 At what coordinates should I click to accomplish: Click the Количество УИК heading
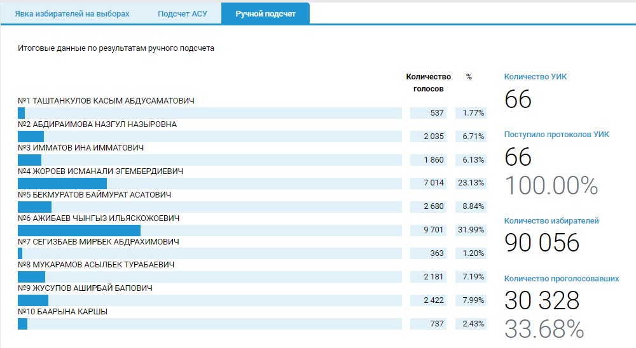[535, 77]
